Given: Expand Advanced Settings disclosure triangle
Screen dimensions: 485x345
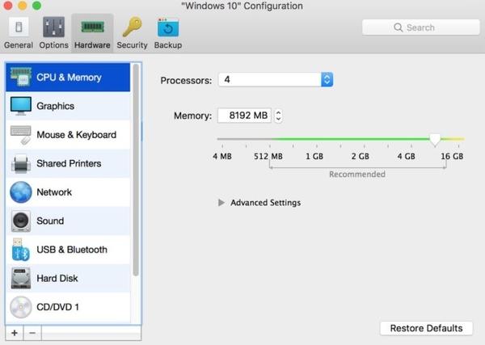Looking at the screenshot, I should [x=221, y=203].
